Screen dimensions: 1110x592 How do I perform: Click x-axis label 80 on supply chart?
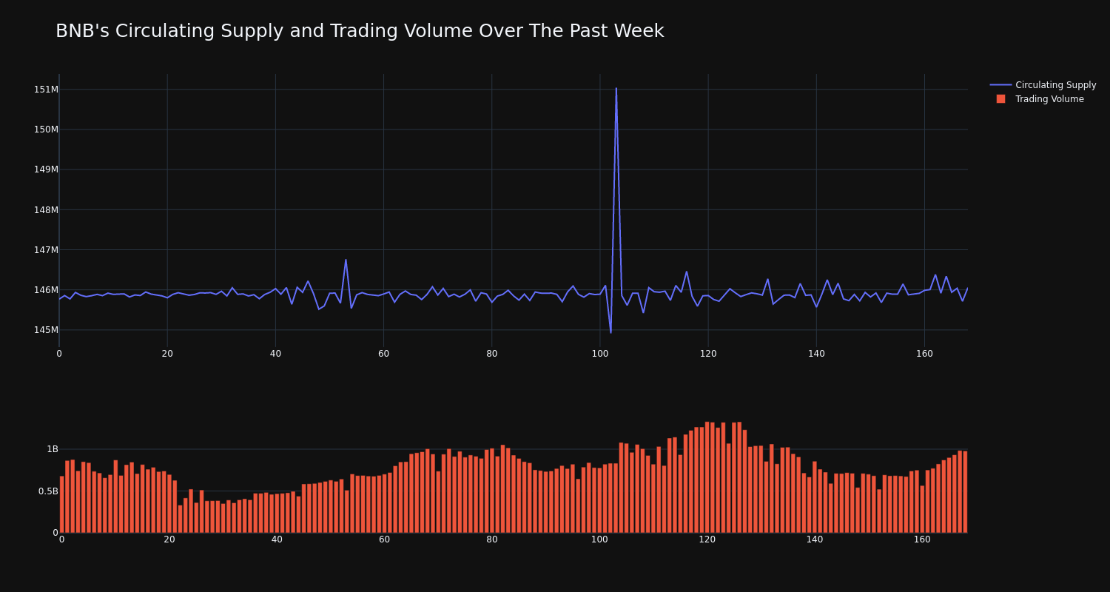point(492,354)
